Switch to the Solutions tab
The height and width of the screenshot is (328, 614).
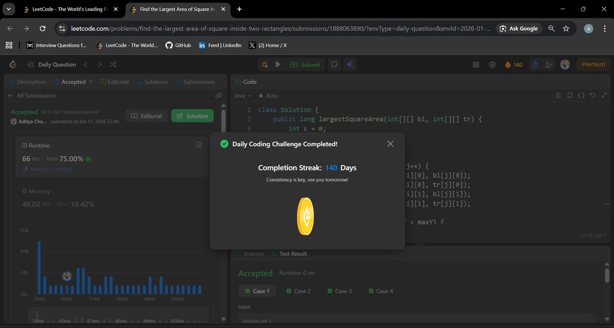tap(151, 82)
